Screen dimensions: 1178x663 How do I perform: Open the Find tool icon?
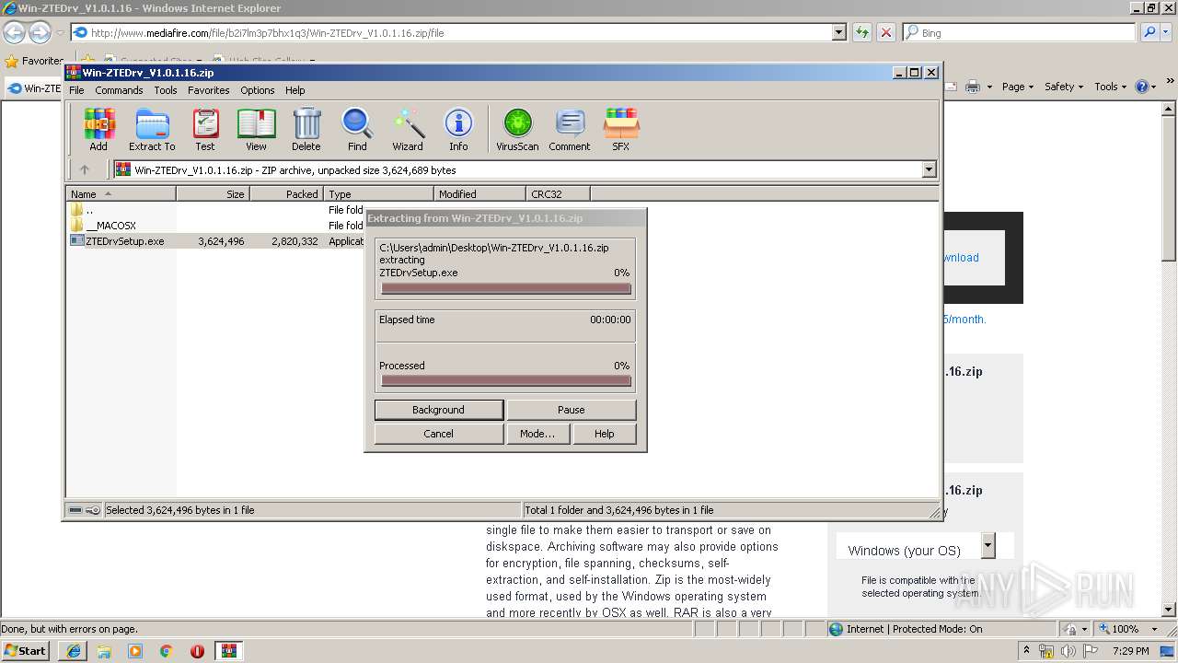tap(357, 129)
